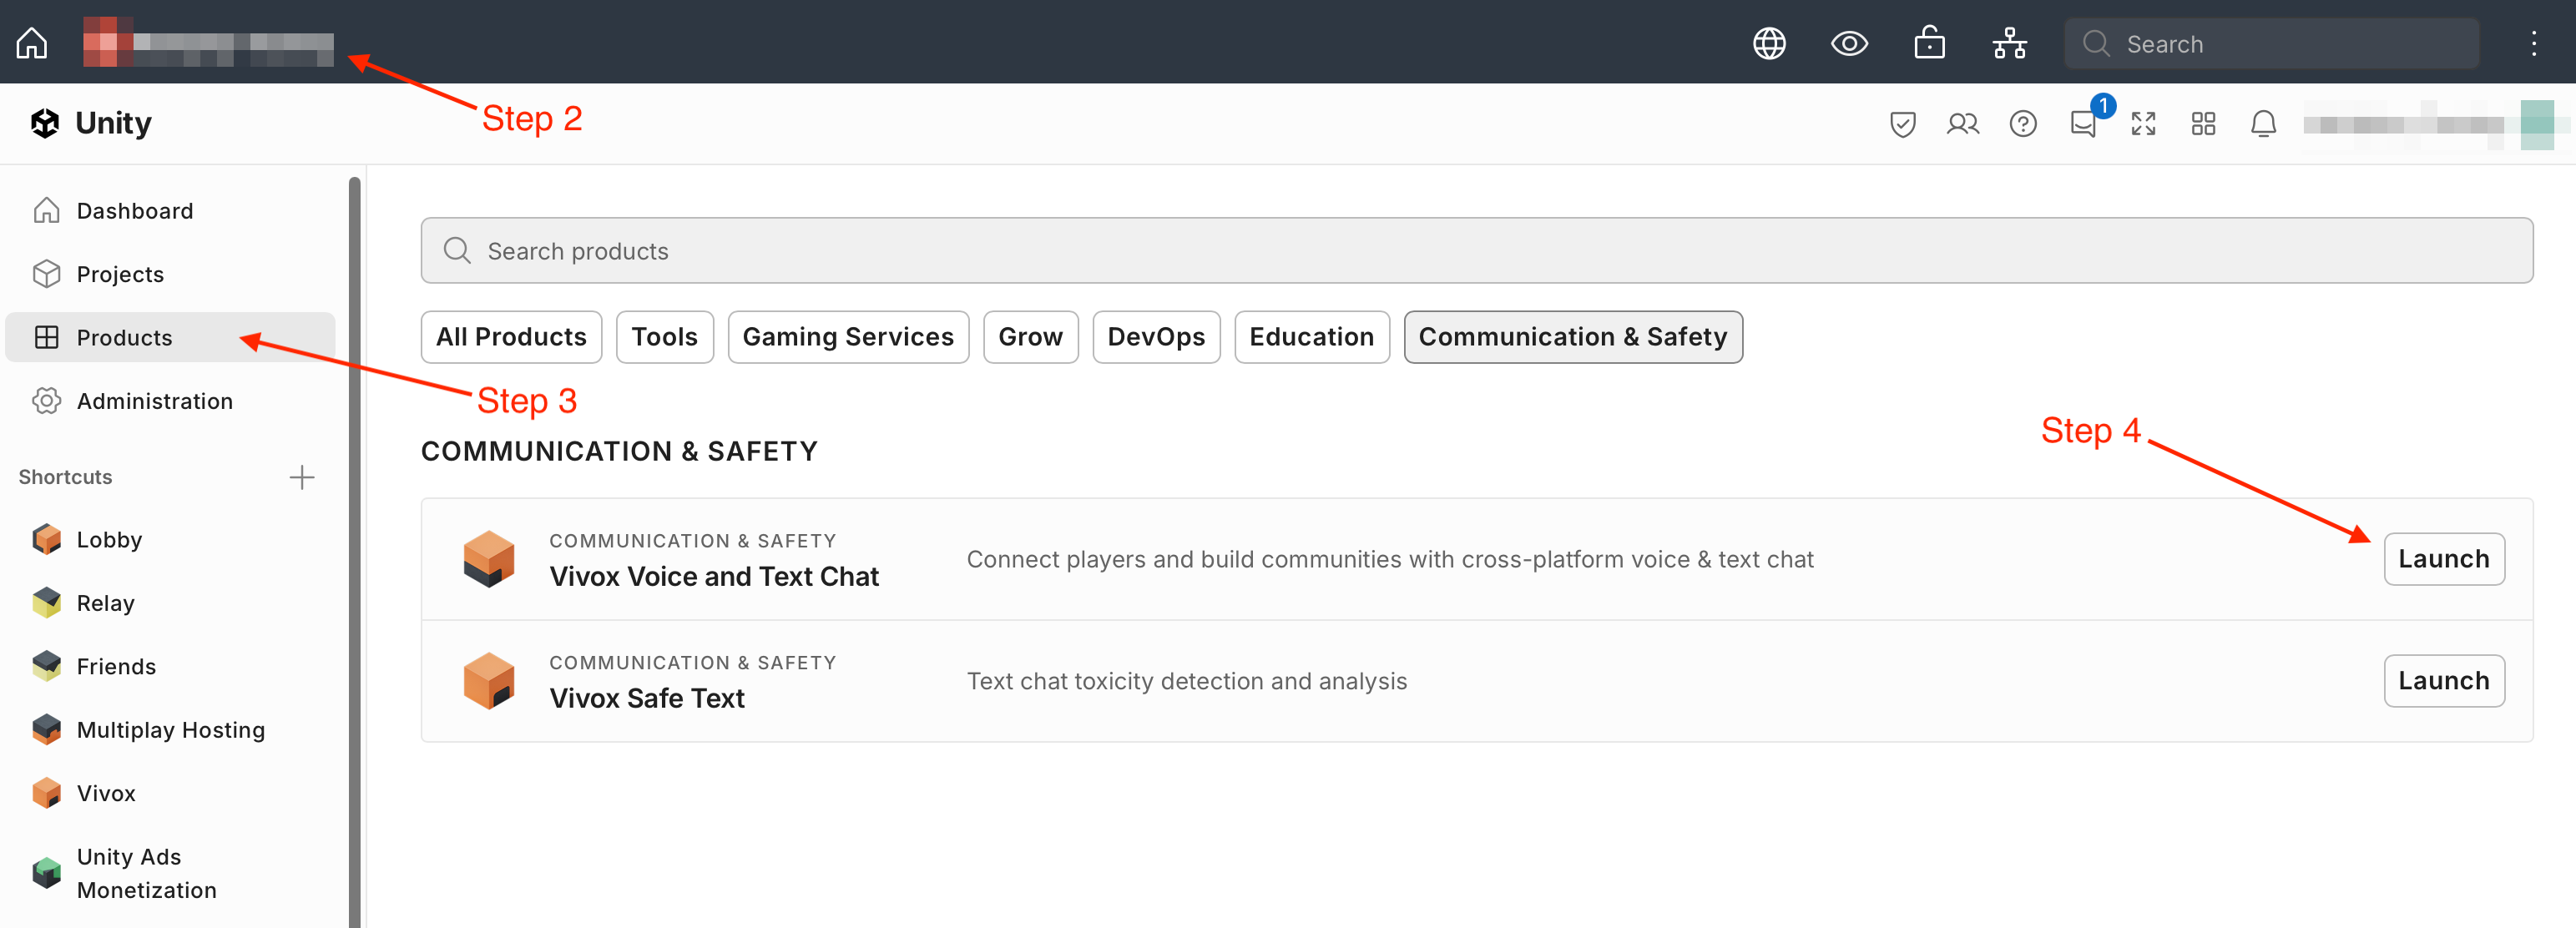This screenshot has height=928, width=2576.
Task: Open the inbox with one unread message
Action: [2083, 123]
